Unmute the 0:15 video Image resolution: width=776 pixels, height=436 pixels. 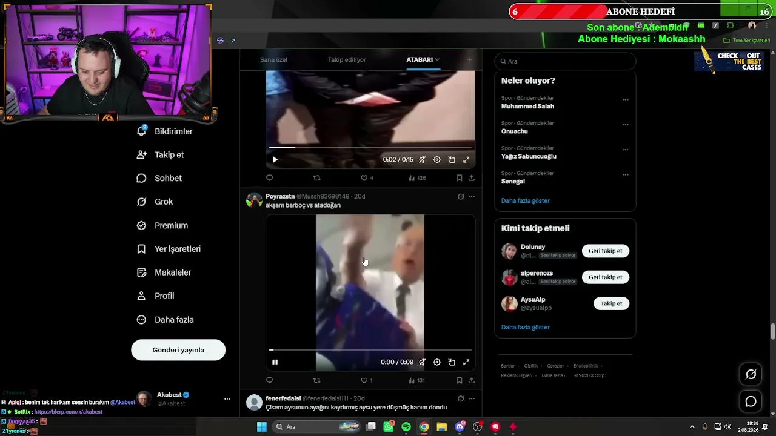[422, 160]
